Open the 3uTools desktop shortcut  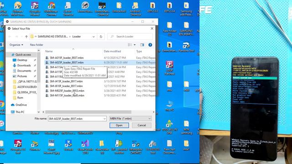(68, 145)
